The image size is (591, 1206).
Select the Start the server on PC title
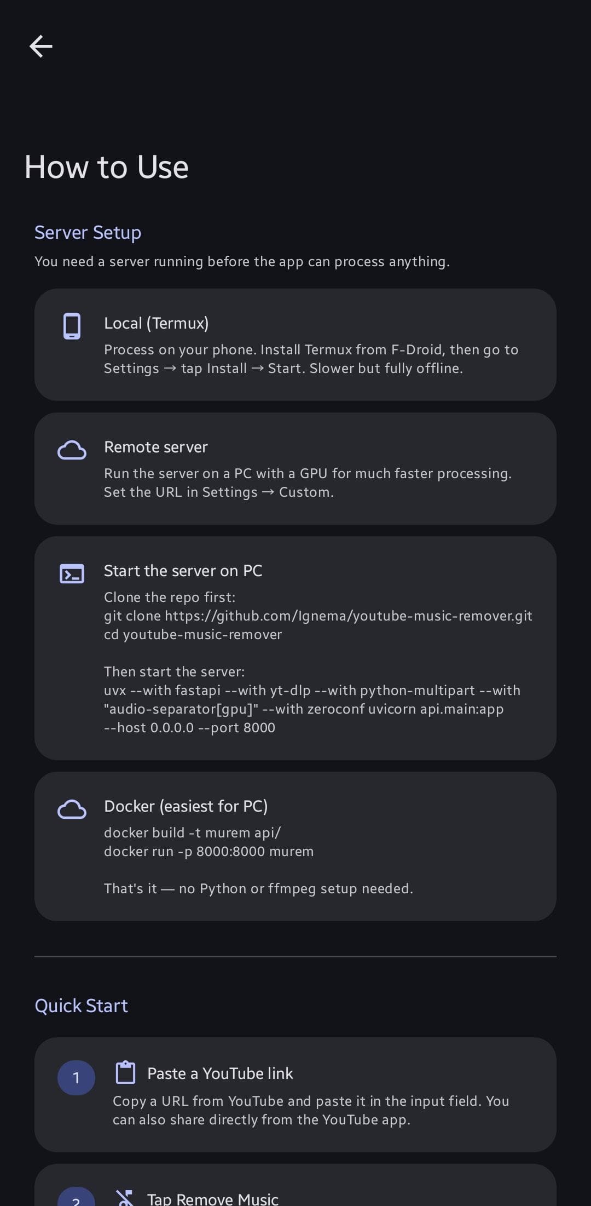click(x=183, y=571)
